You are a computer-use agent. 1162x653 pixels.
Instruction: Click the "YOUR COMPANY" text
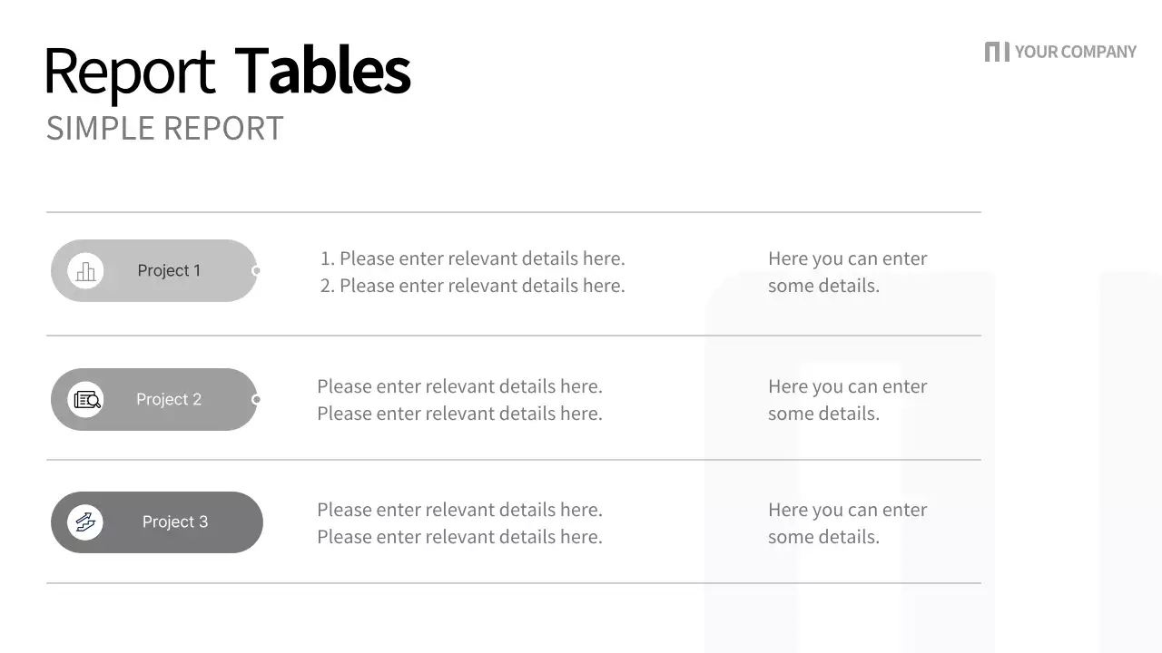click(x=1075, y=52)
